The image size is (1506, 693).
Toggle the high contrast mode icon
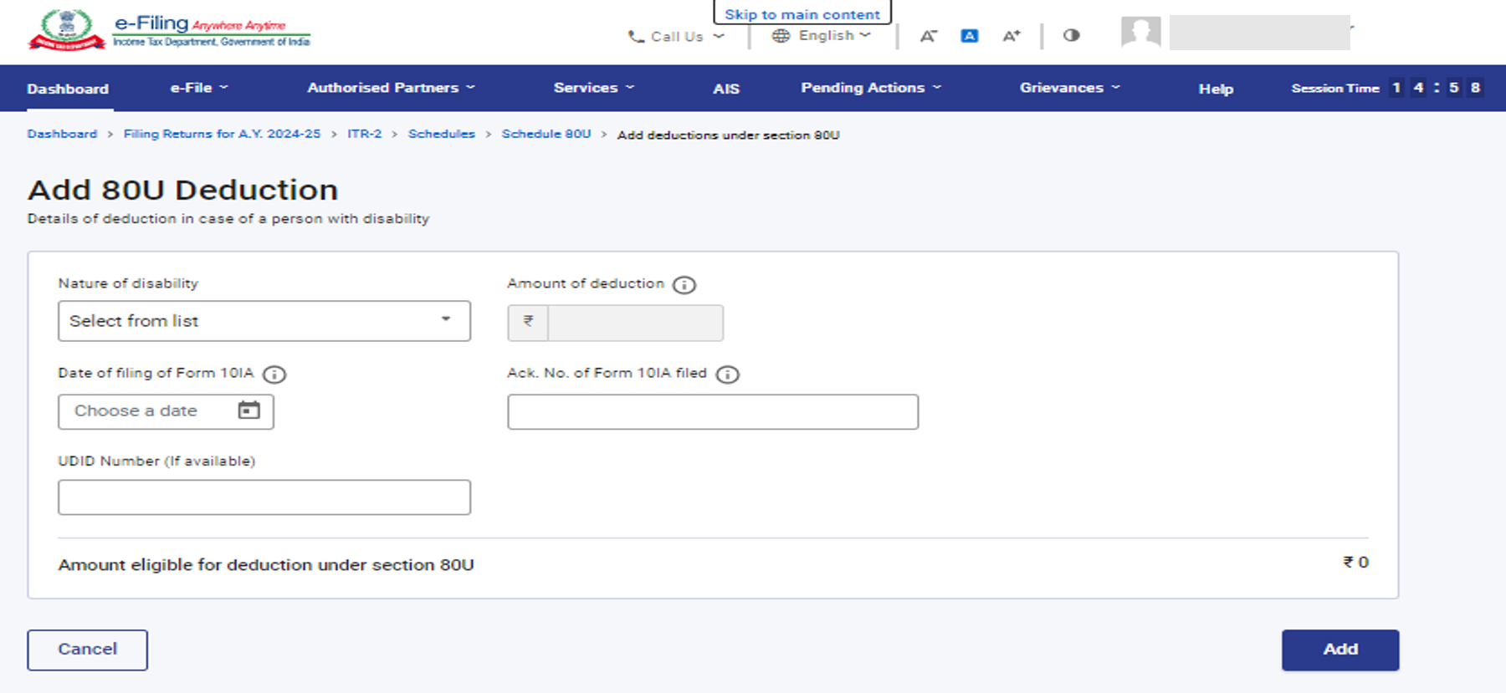coord(1071,35)
